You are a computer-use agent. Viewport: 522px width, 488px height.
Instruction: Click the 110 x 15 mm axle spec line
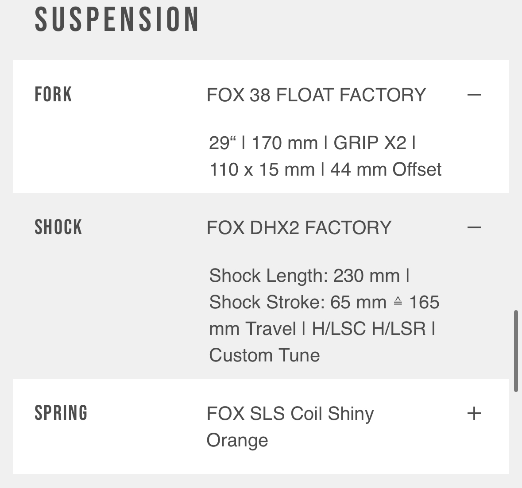262,169
